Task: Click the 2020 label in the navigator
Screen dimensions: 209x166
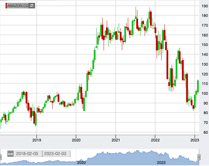Action: tap(81, 163)
